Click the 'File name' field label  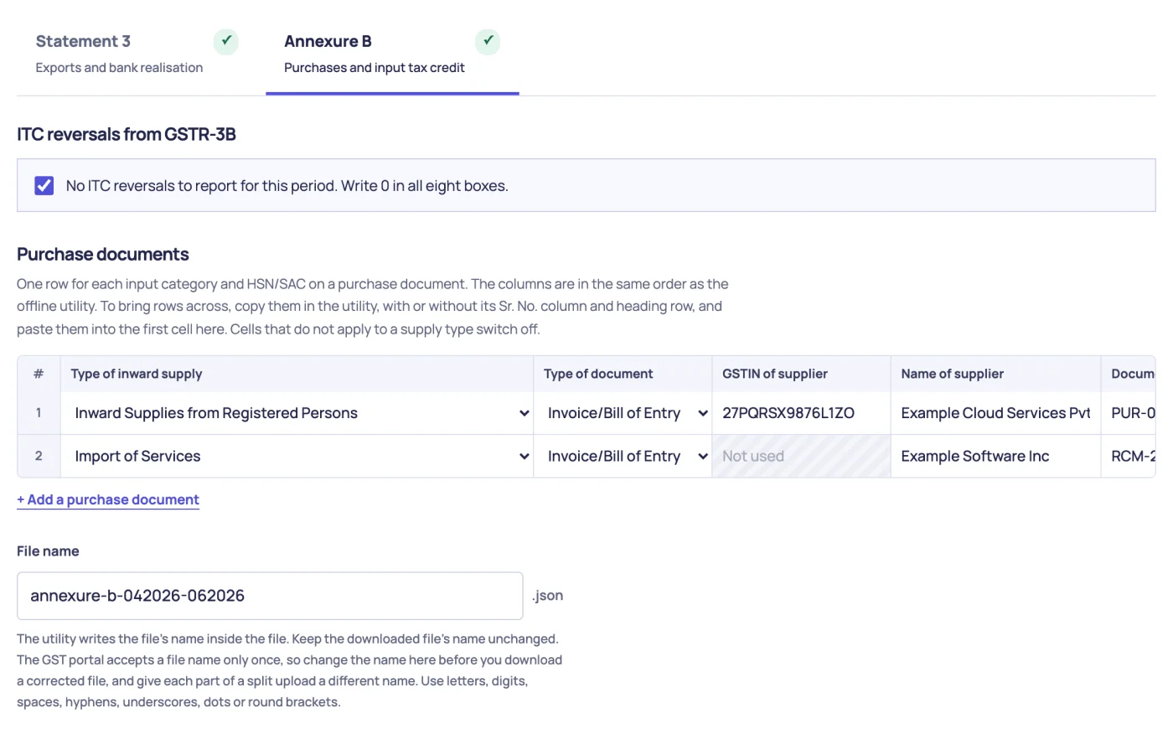click(x=48, y=551)
